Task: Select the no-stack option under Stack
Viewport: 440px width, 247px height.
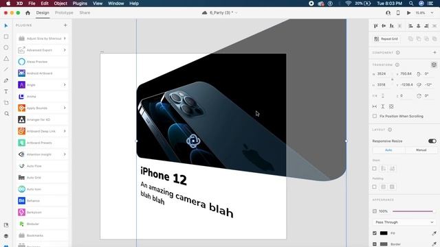Action: tap(374, 169)
